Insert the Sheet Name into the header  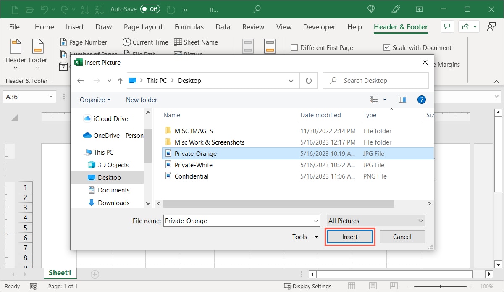[x=196, y=42]
